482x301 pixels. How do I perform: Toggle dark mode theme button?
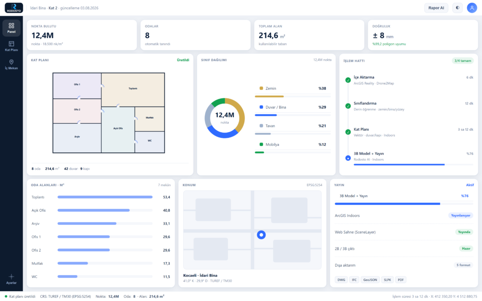coord(458,8)
